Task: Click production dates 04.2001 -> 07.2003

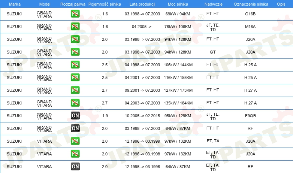Action: (142, 78)
